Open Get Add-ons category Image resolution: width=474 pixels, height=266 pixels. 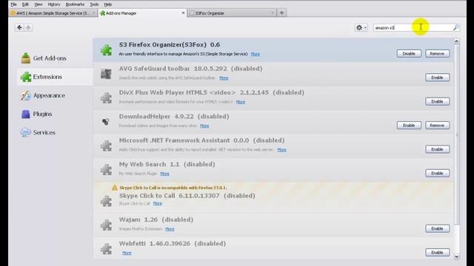(44, 58)
